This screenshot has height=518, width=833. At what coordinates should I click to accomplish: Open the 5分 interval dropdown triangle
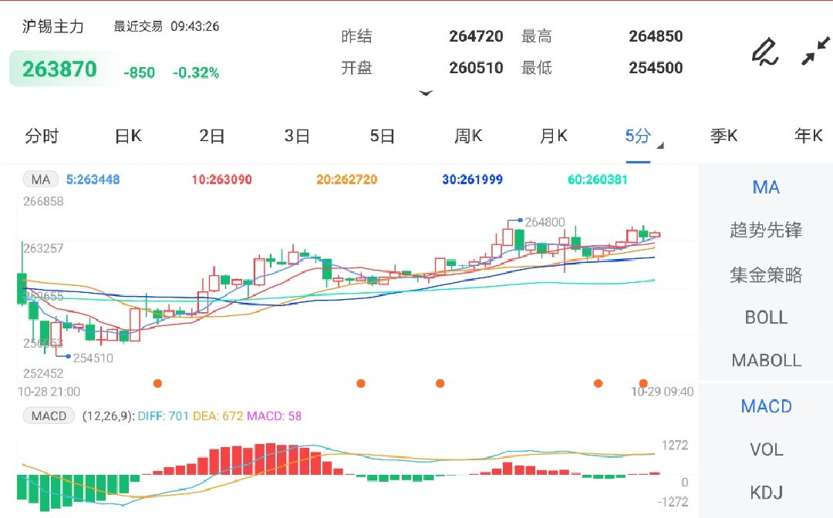pyautogui.click(x=660, y=146)
